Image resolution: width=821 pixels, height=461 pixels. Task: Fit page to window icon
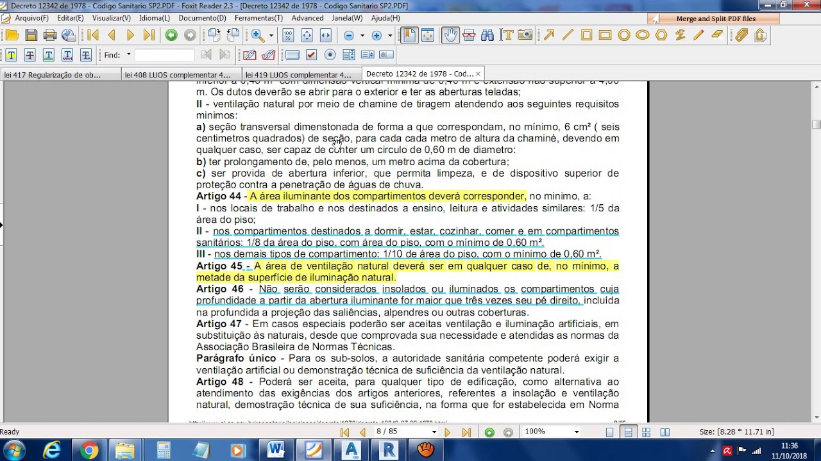coord(307,35)
